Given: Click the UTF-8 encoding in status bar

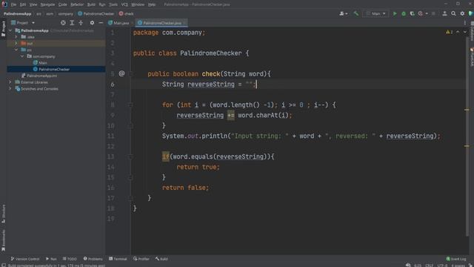Looking at the screenshot, I should pos(442,266).
